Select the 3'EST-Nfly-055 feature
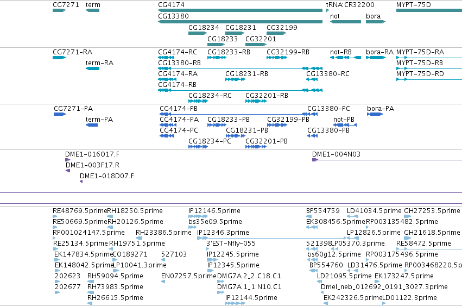The image size is (462, 306). pyautogui.click(x=207, y=249)
